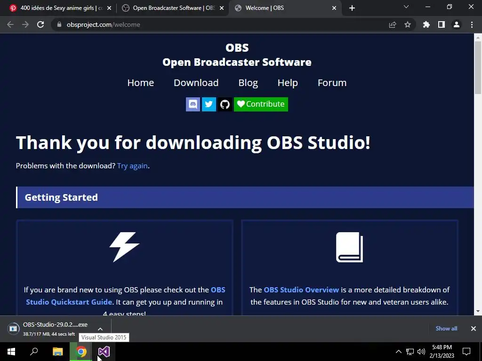
Task: Open the Discord icon link
Action: click(x=193, y=104)
